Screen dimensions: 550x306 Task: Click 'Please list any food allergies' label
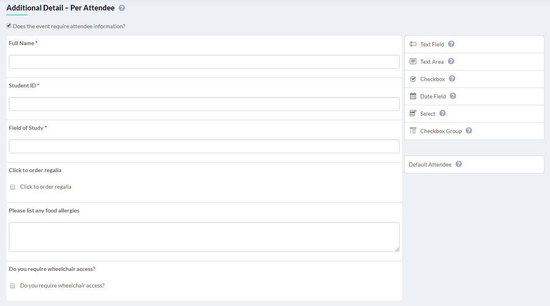(44, 210)
